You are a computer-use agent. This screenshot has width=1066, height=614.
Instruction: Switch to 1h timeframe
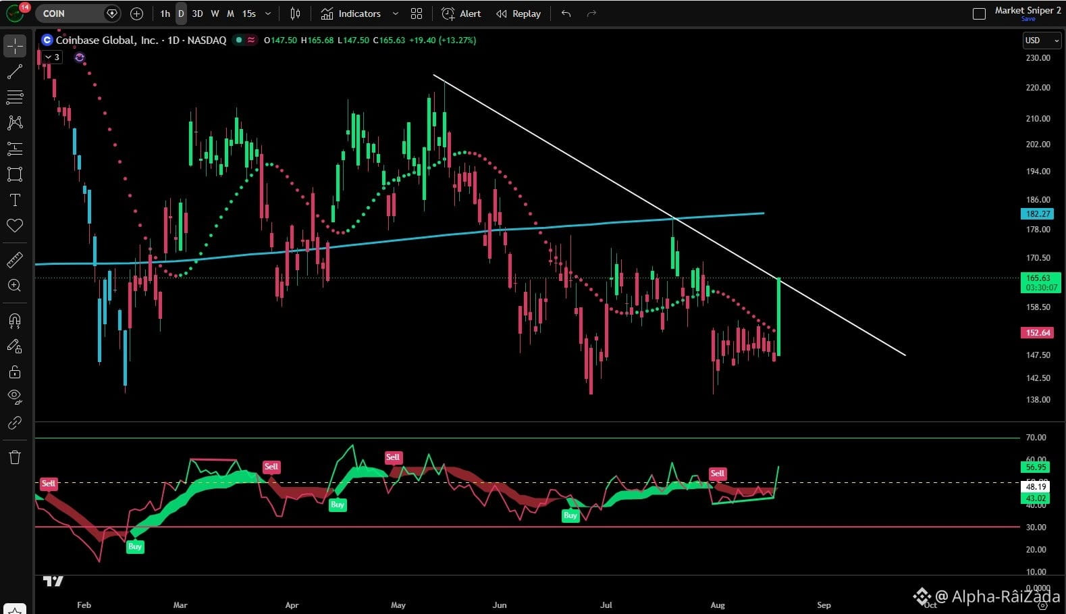coord(165,14)
